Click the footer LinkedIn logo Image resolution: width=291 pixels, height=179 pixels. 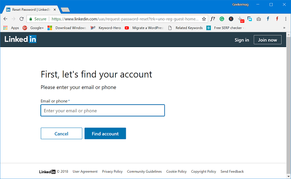pos(47,171)
